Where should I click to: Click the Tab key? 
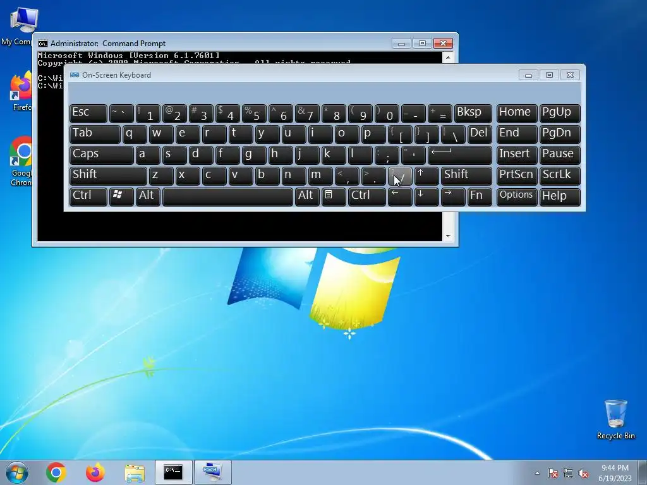point(95,135)
